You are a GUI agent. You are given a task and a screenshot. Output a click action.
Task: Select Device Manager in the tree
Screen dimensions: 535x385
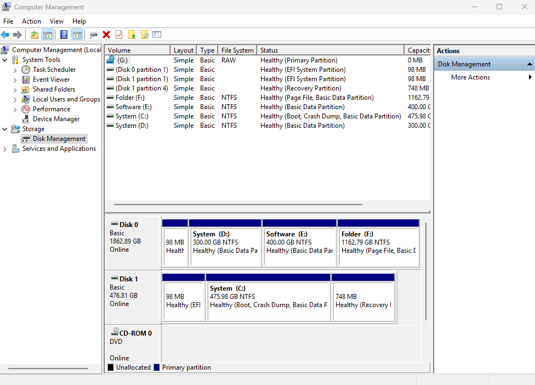pos(56,119)
